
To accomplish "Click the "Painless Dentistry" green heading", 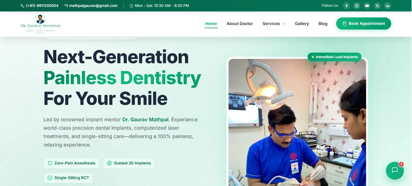I will (122, 78).
